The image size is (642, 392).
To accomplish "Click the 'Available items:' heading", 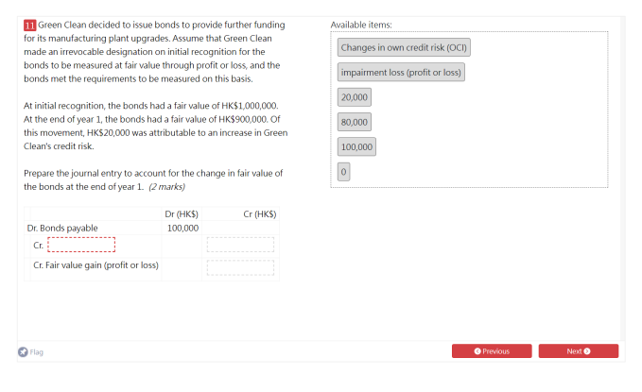I will click(x=361, y=25).
